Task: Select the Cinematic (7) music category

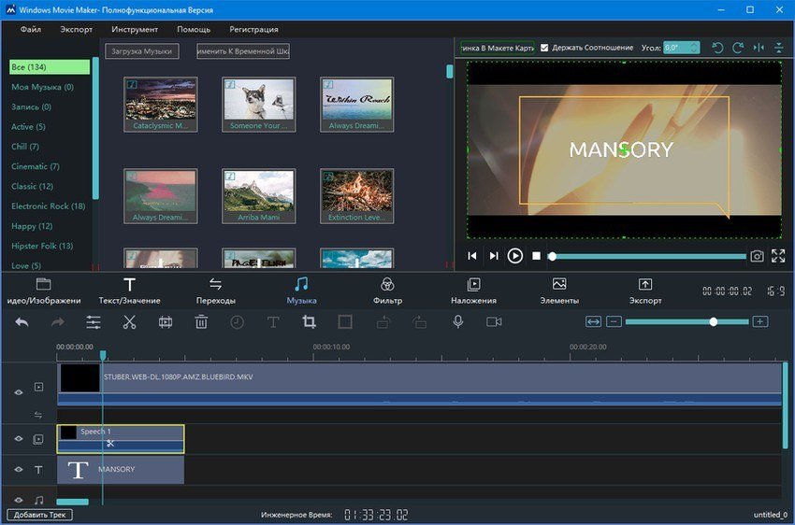Action: [x=36, y=166]
